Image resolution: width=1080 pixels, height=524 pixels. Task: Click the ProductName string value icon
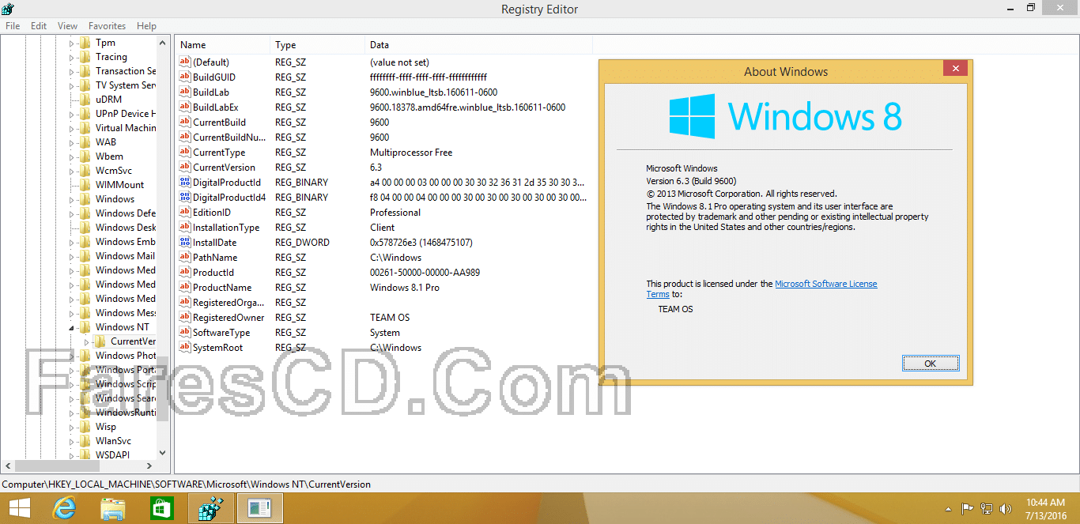(185, 288)
